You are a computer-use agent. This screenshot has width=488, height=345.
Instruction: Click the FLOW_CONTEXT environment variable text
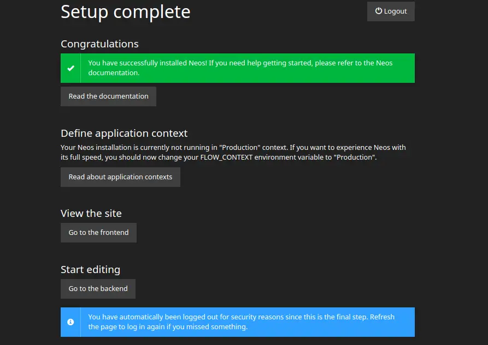pos(226,158)
